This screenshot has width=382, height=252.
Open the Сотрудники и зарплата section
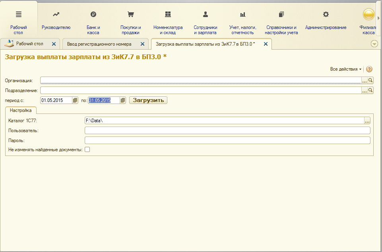click(206, 23)
